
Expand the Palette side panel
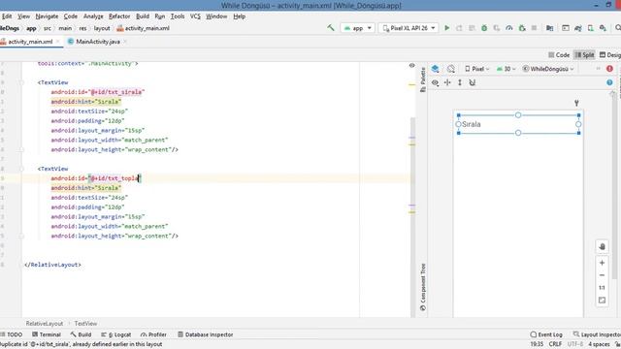click(423, 79)
